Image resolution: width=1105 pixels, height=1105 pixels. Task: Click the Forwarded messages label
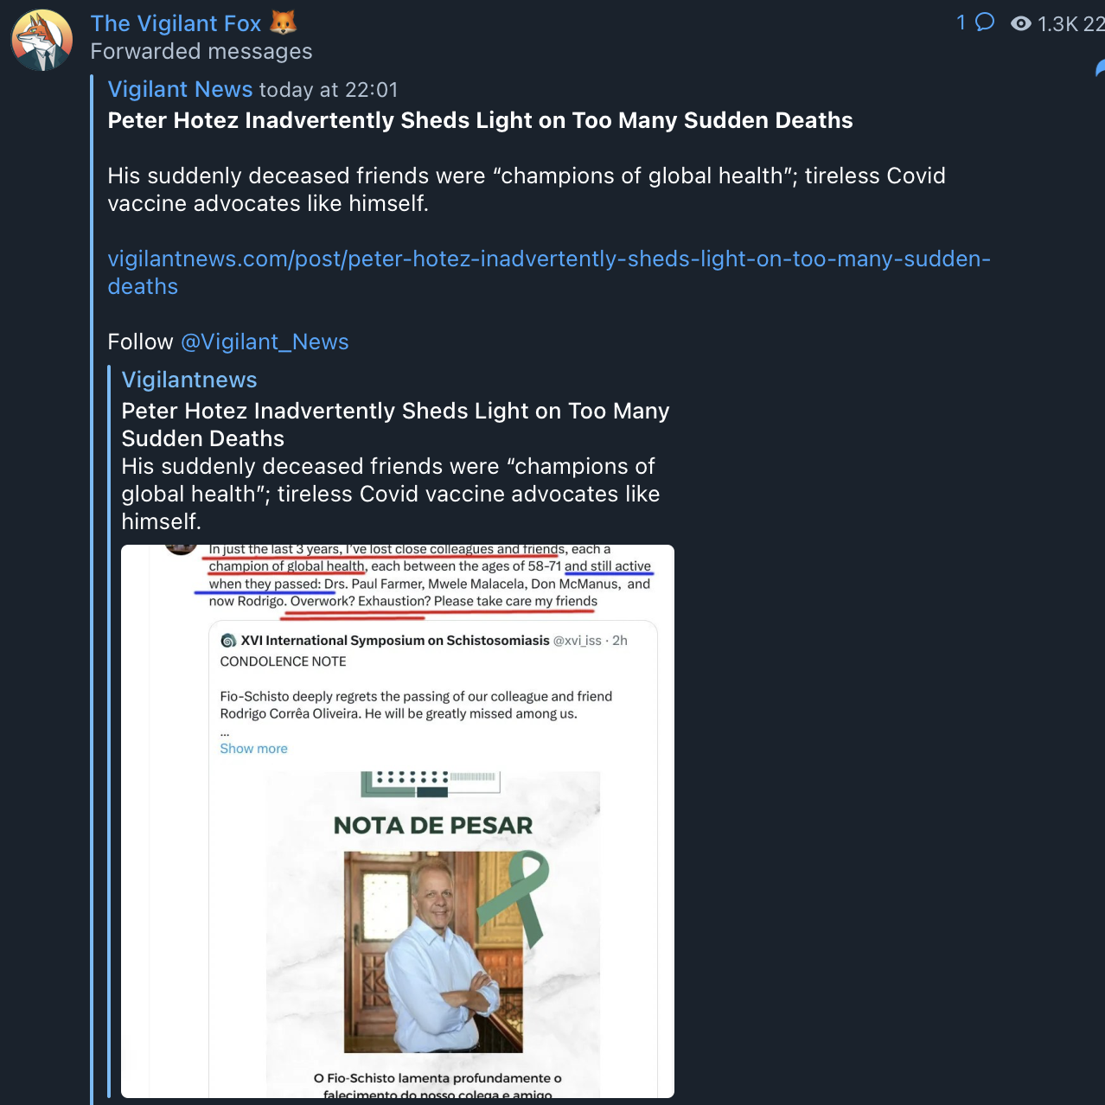[x=201, y=52]
